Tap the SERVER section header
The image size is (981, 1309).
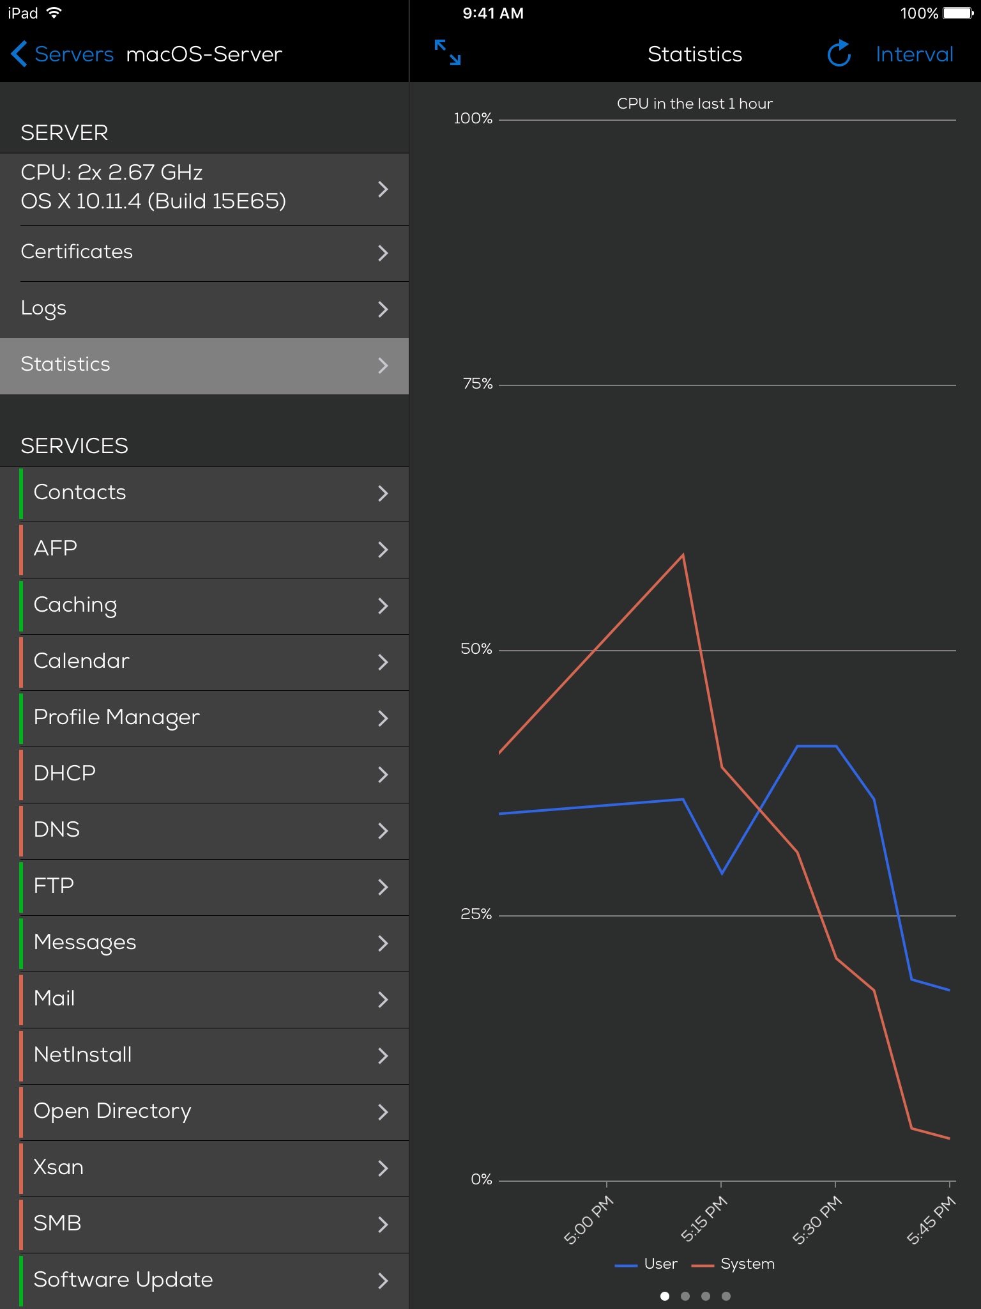(x=65, y=132)
